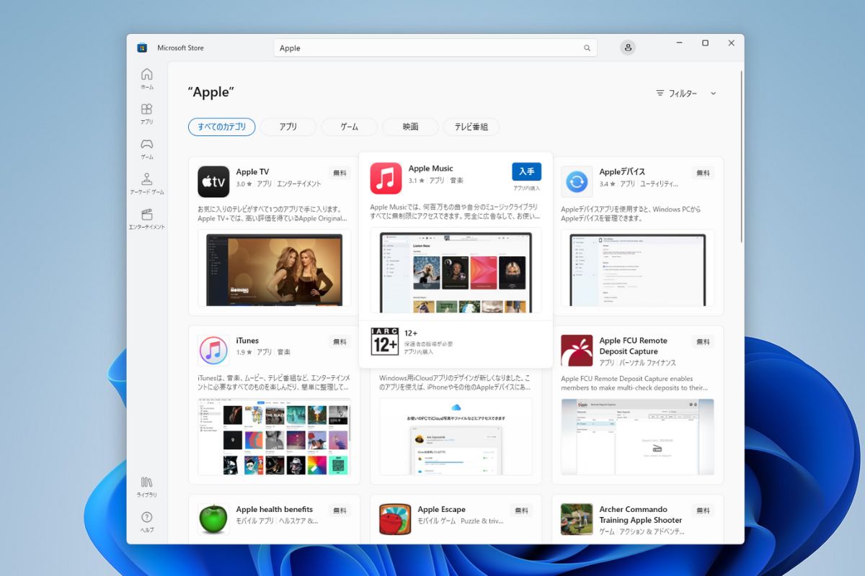Viewport: 865px width, 576px height.
Task: Open the Appleデバイス app icon
Action: [x=577, y=181]
